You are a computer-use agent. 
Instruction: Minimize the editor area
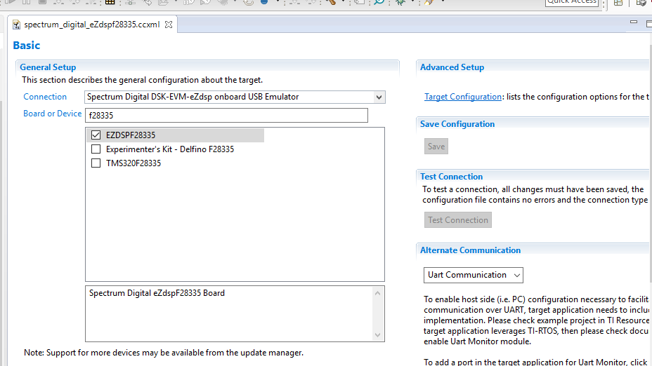pos(633,22)
